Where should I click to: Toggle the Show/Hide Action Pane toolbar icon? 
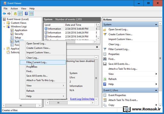tap(31, 14)
